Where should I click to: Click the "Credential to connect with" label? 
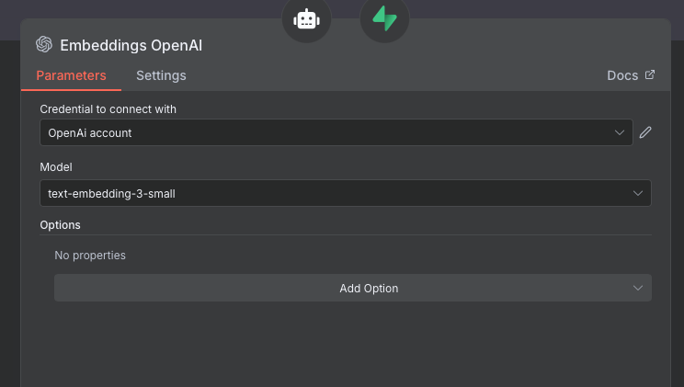tap(108, 109)
